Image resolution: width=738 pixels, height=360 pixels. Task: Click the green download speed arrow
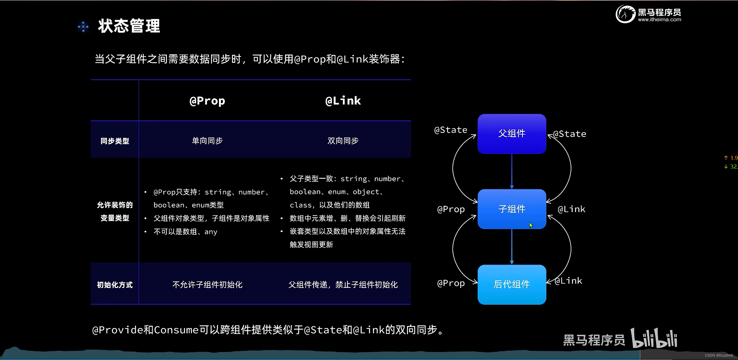726,167
